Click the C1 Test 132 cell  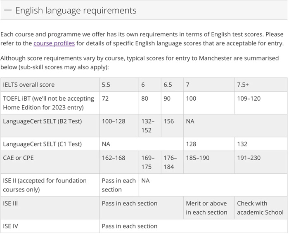click(261, 144)
